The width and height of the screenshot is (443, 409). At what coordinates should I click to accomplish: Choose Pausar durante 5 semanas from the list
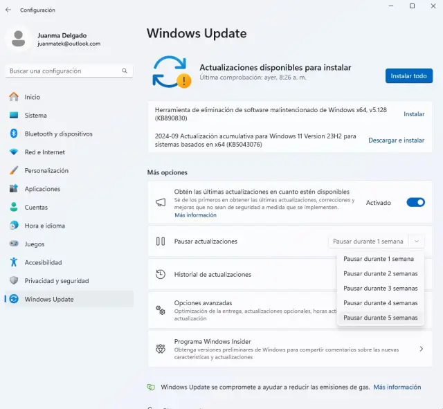[380, 318]
